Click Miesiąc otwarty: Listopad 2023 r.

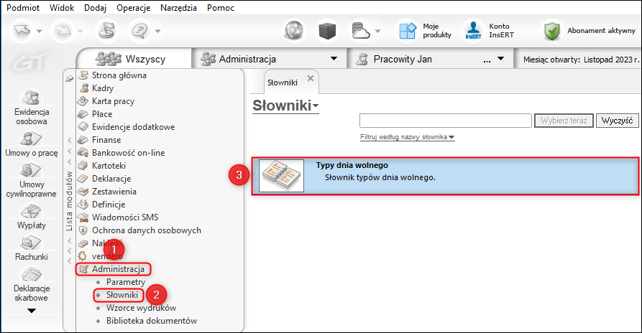click(581, 60)
